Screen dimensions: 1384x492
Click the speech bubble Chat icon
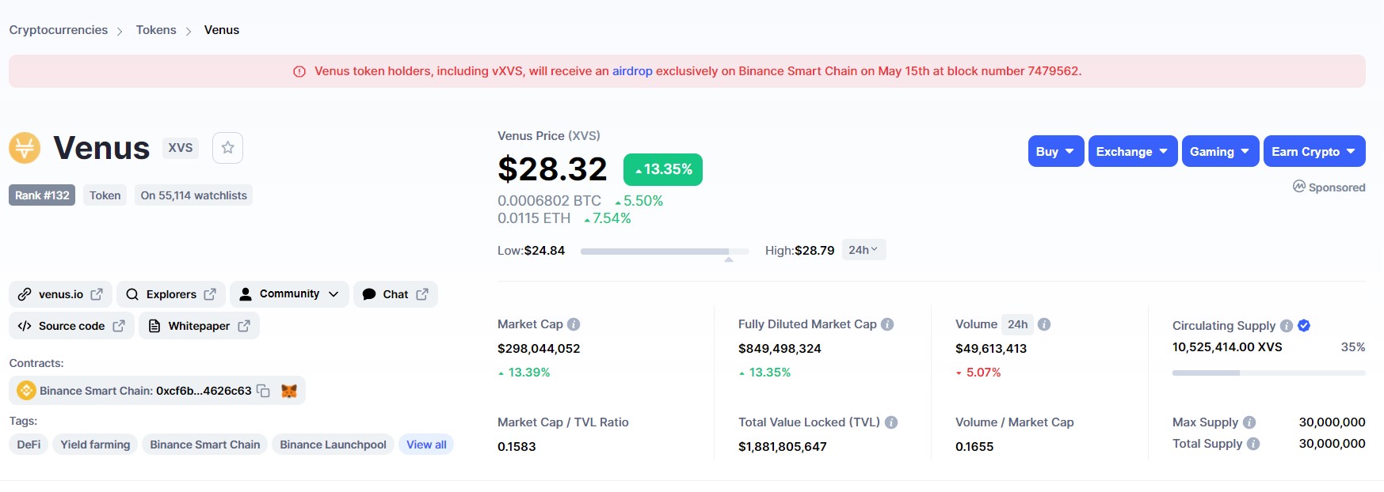click(x=369, y=294)
